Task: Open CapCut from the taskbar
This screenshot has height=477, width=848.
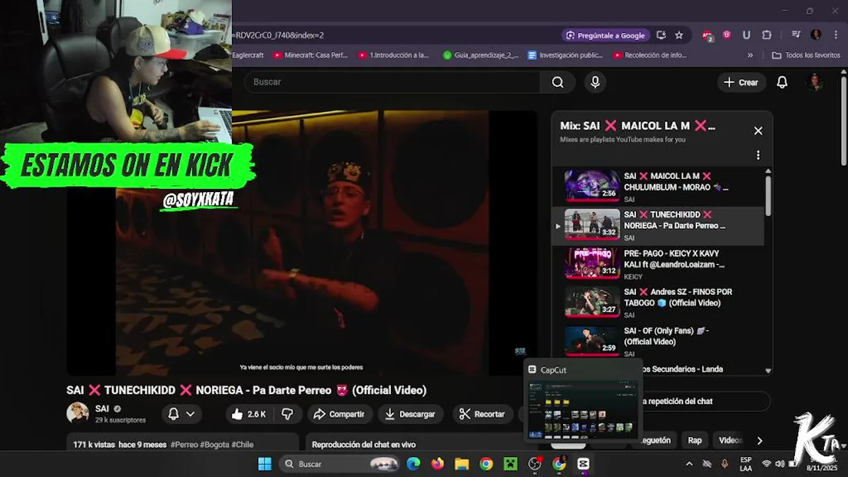Action: 583,464
